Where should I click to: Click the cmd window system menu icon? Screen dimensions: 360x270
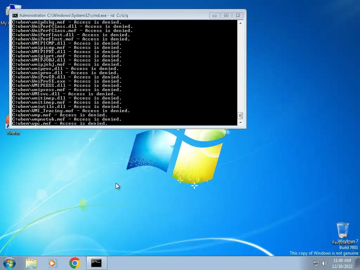pos(15,15)
